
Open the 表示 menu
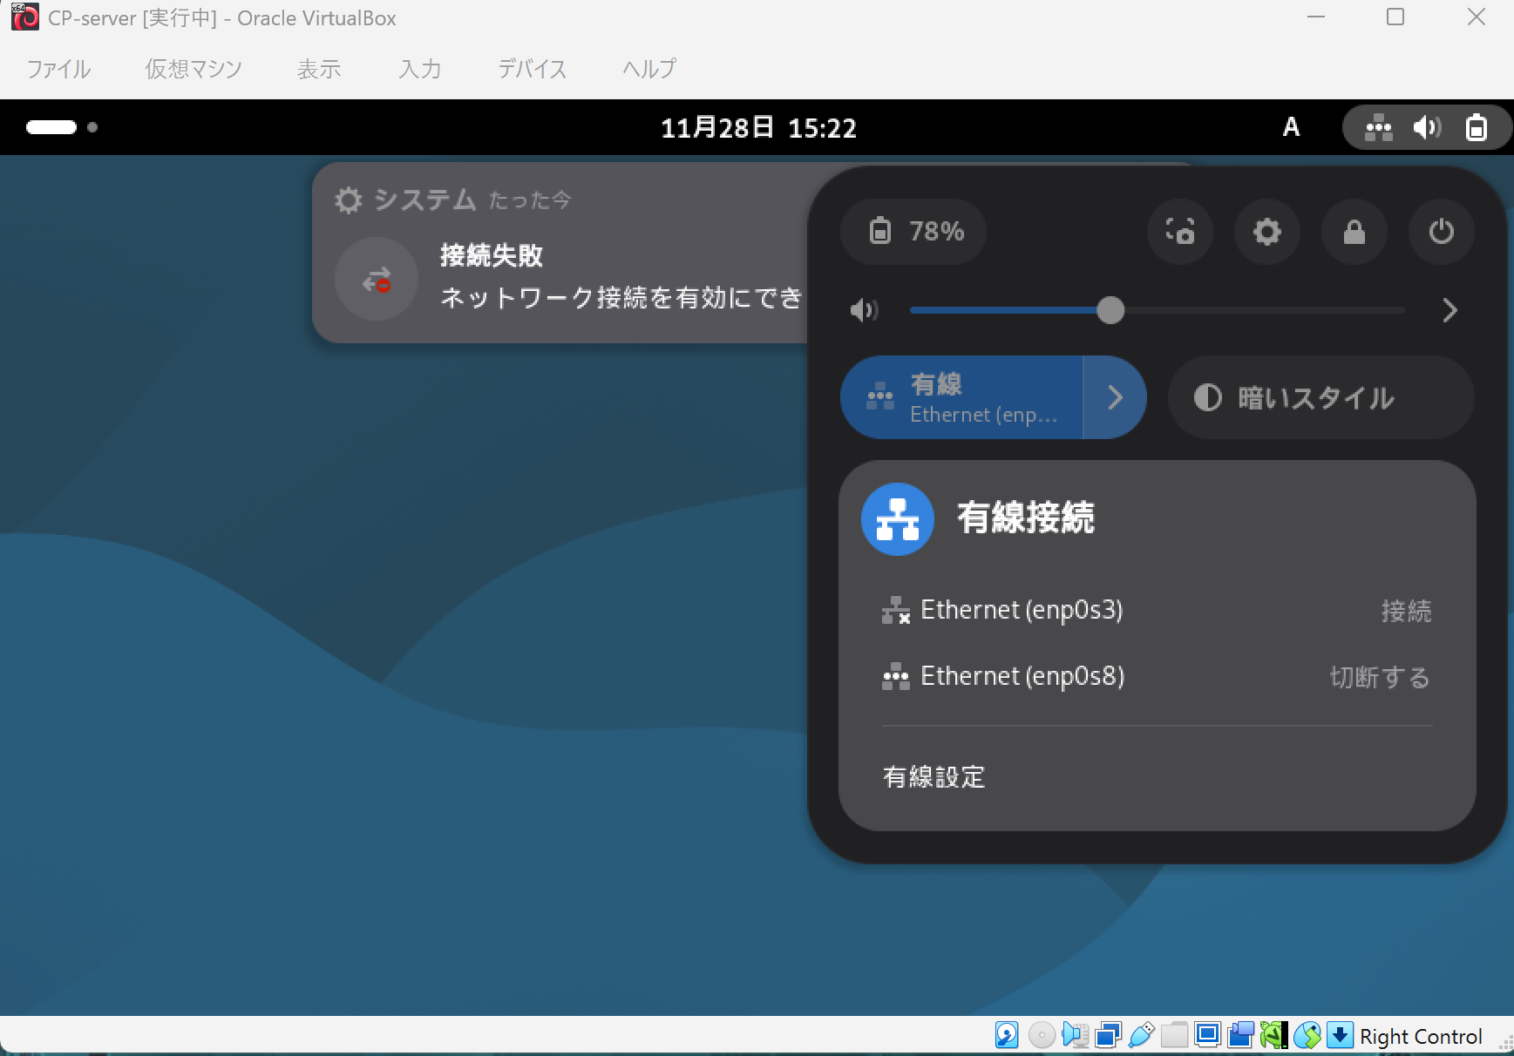pos(318,69)
